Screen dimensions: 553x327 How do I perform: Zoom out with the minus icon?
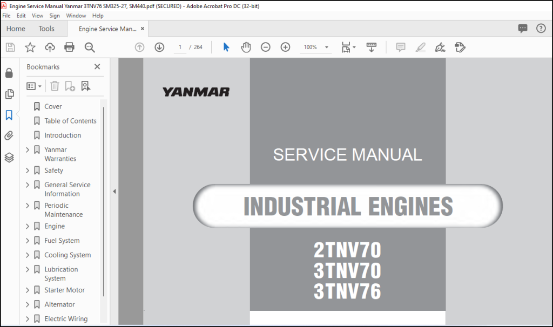(x=266, y=47)
